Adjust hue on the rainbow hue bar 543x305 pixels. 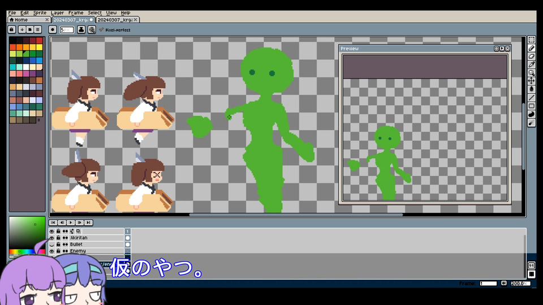(x=27, y=251)
